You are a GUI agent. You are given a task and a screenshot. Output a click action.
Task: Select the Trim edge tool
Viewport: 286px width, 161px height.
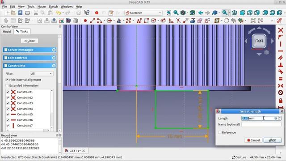point(178,21)
